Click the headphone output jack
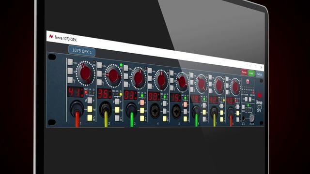 click(x=243, y=118)
